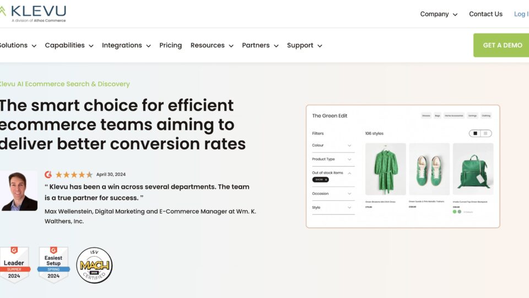Click the last category chip in The Green Edit
Screen dimensions: 529x298
tap(486, 115)
